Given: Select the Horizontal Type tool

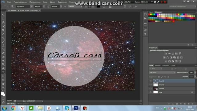Looking at the screenshot, I should tap(3, 72).
